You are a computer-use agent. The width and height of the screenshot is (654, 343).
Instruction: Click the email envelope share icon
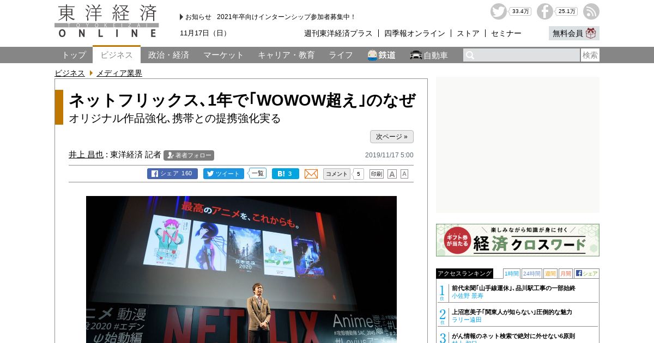(311, 174)
